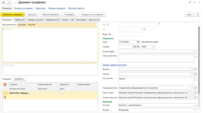Open the Процессы и задачи link
This screenshot has height=113, width=203.
click(x=24, y=8)
